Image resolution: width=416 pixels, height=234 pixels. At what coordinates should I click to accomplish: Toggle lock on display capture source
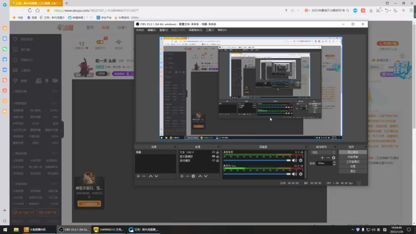(x=217, y=157)
